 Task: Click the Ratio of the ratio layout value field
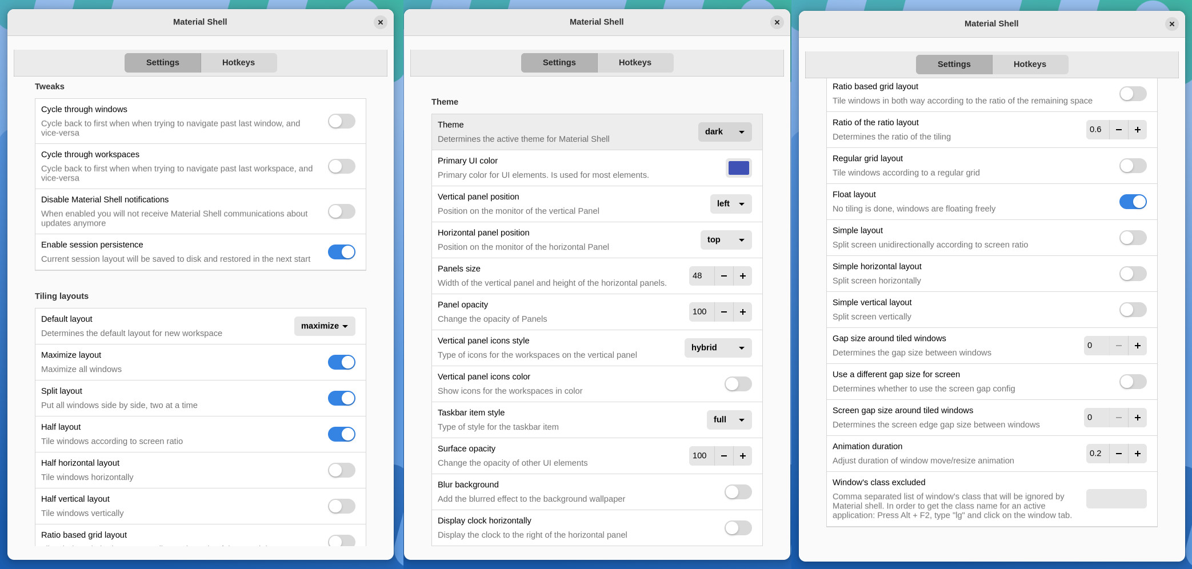1097,130
